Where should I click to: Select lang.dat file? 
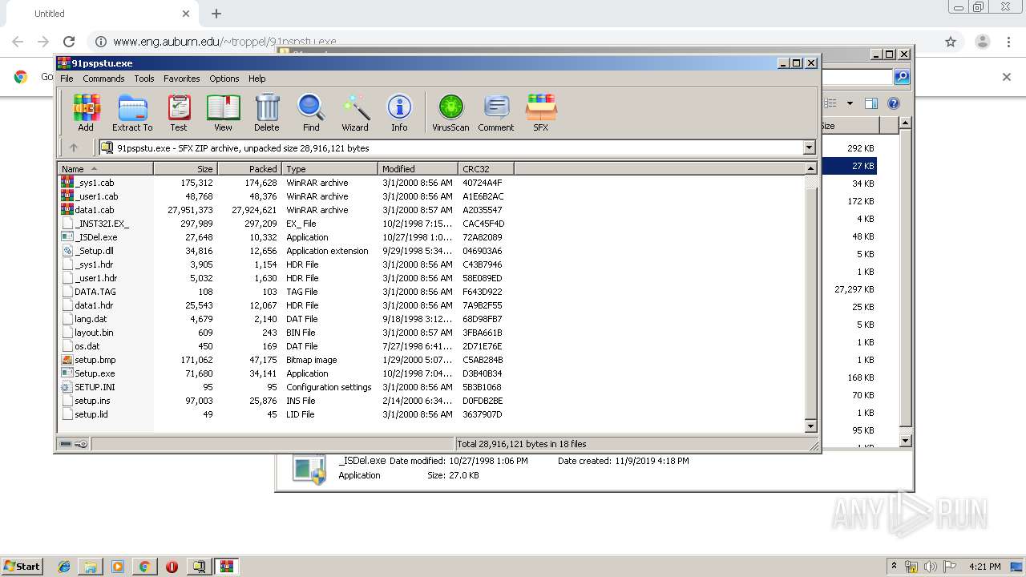91,319
